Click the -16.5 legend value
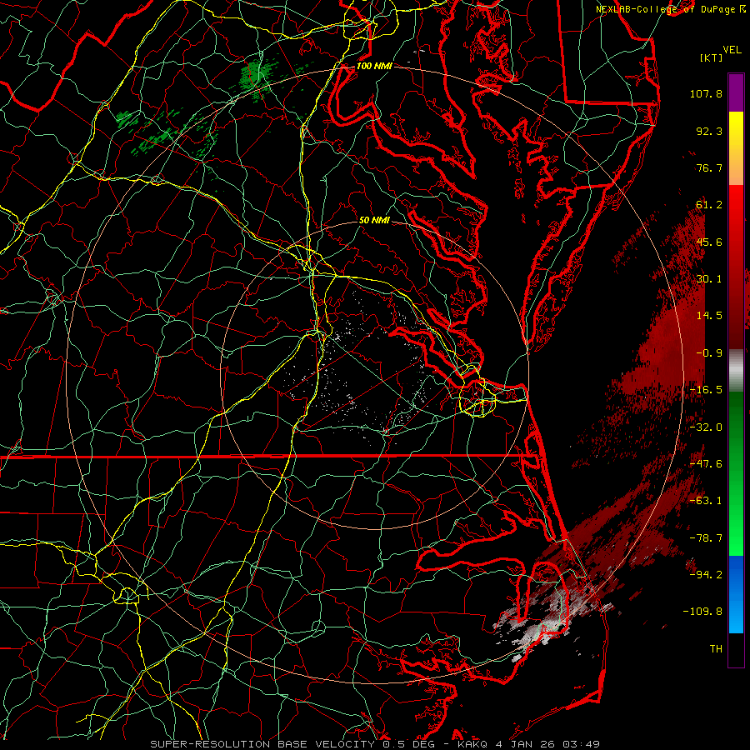Screen dimensions: 750x750 pyautogui.click(x=706, y=390)
